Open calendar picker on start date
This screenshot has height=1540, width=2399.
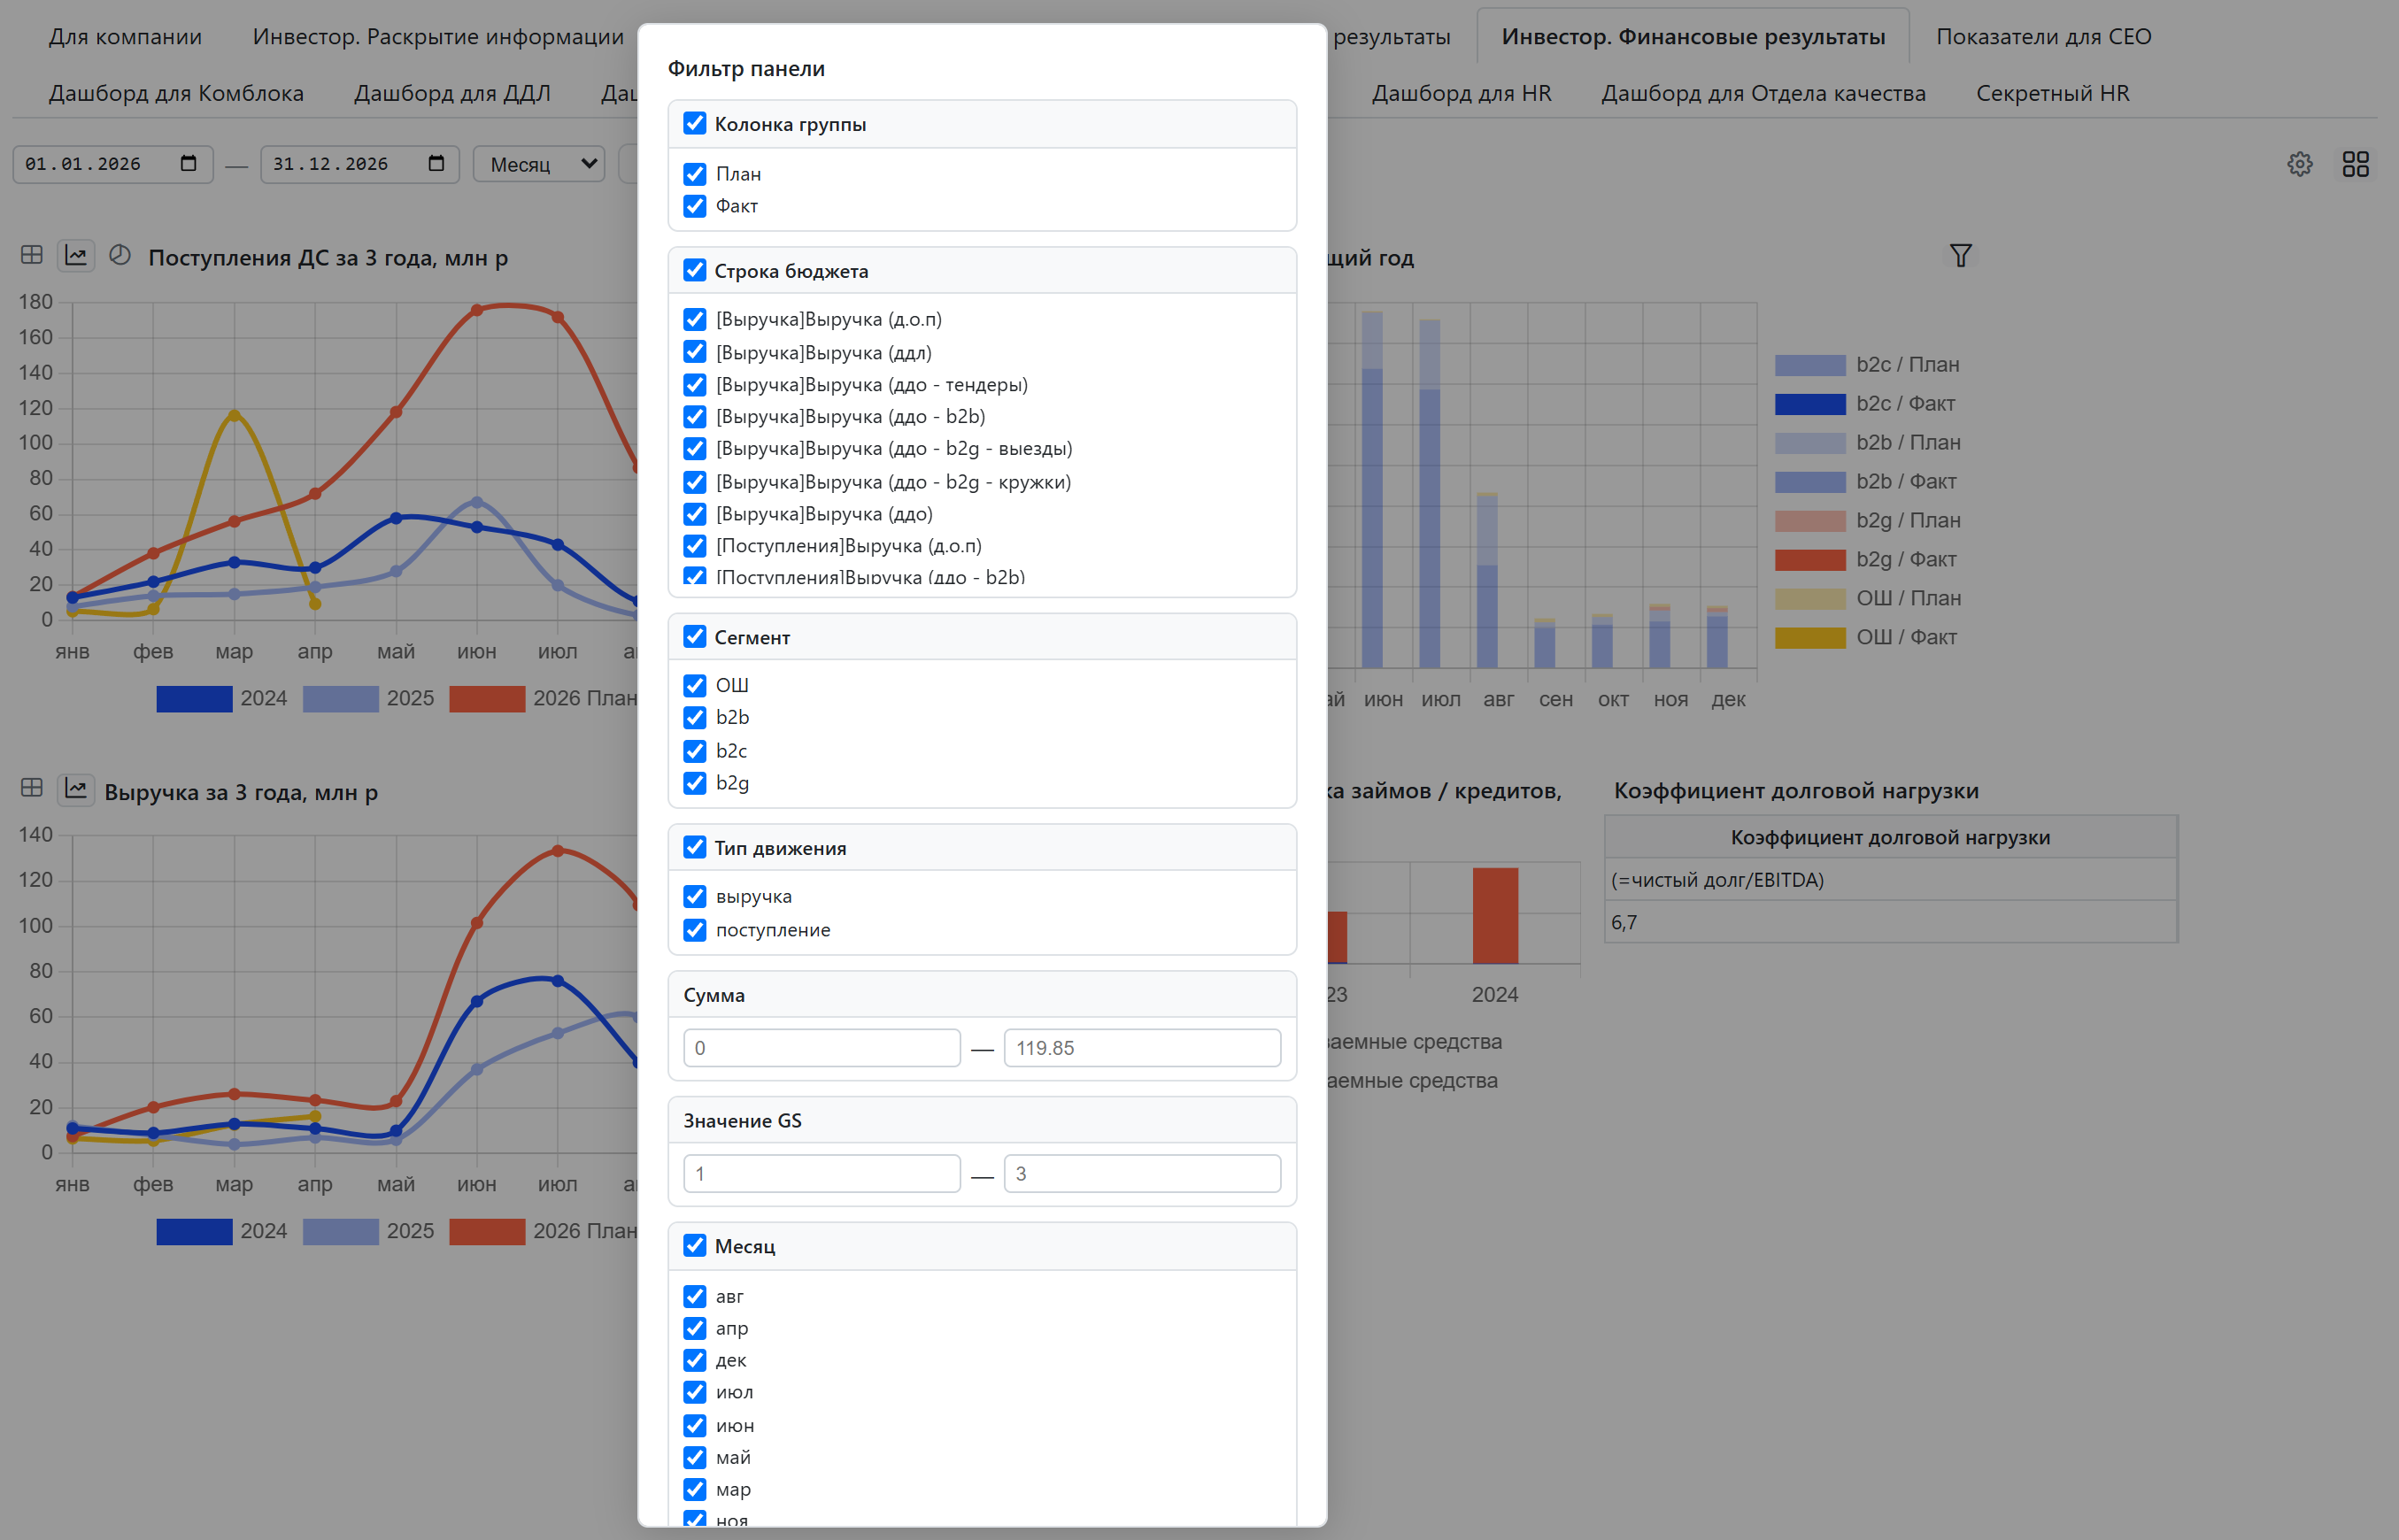tap(188, 163)
